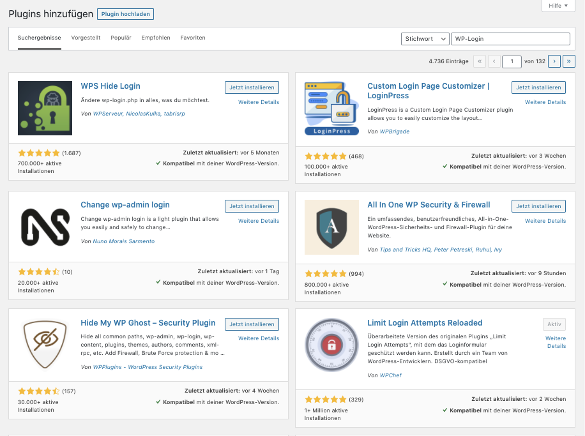Open Weitere Details for LoginPress
This screenshot has width=585, height=436.
coord(545,102)
